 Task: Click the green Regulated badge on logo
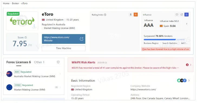click(13, 14)
